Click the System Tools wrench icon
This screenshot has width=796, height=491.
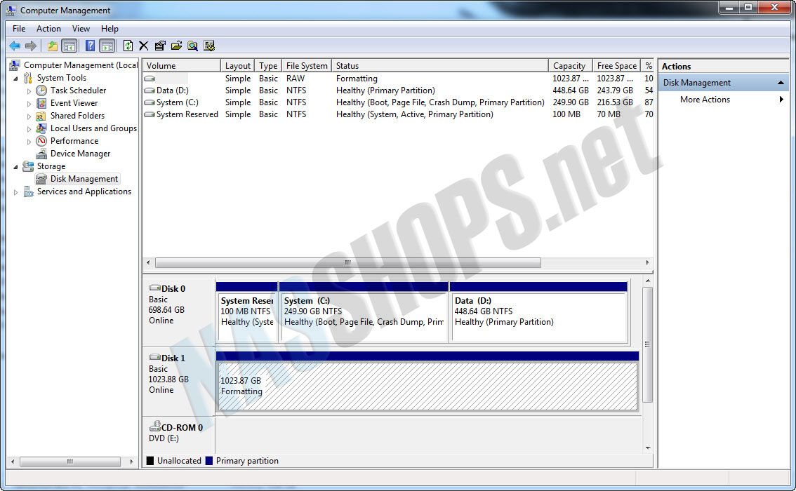pyautogui.click(x=28, y=78)
